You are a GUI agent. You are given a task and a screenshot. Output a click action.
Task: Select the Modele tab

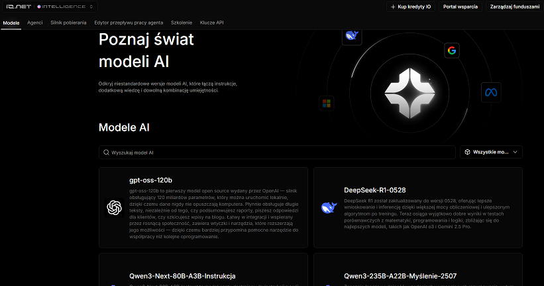coord(11,23)
